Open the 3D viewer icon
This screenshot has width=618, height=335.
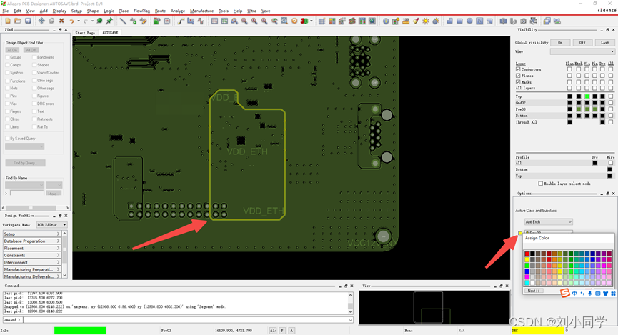(x=305, y=21)
